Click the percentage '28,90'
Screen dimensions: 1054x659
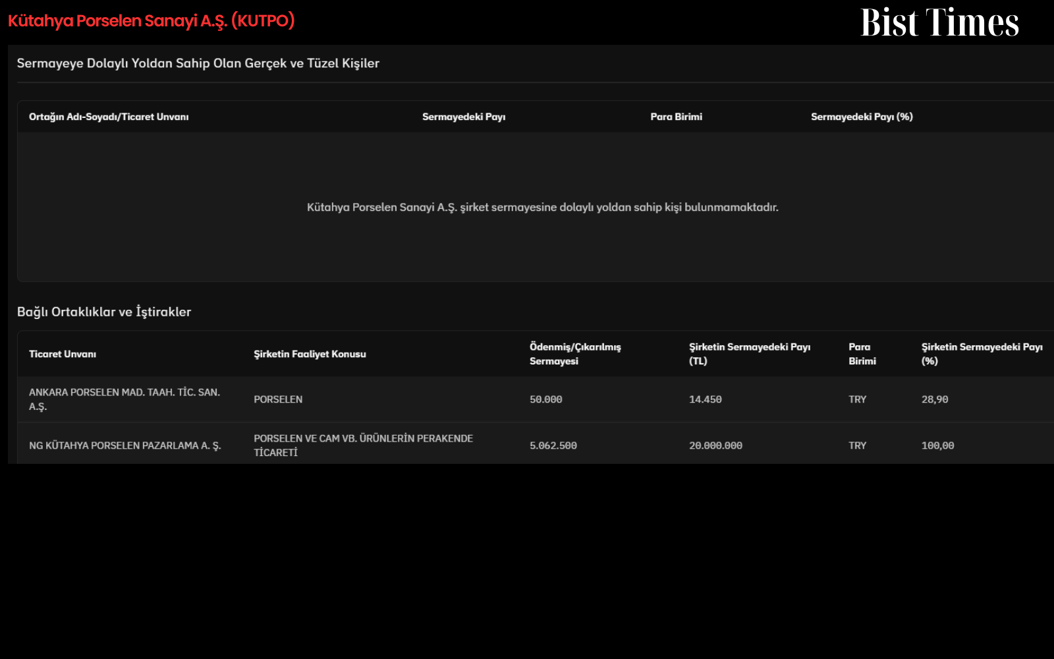click(935, 399)
